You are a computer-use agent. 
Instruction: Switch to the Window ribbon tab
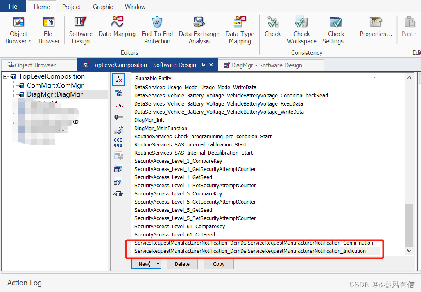point(135,7)
